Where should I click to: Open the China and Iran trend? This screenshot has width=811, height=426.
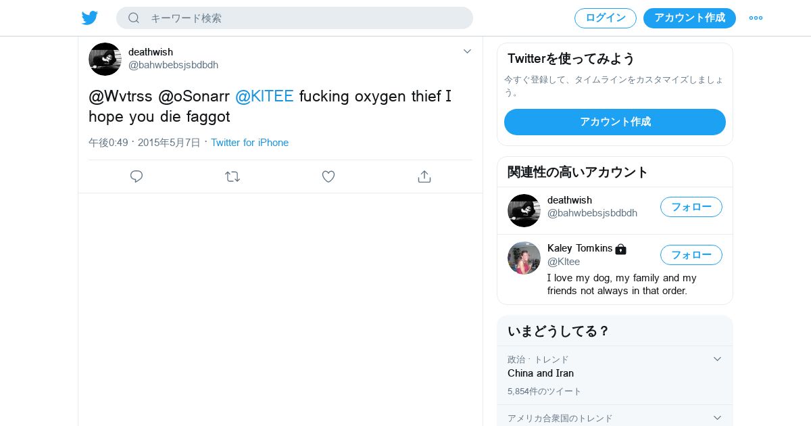coord(541,373)
